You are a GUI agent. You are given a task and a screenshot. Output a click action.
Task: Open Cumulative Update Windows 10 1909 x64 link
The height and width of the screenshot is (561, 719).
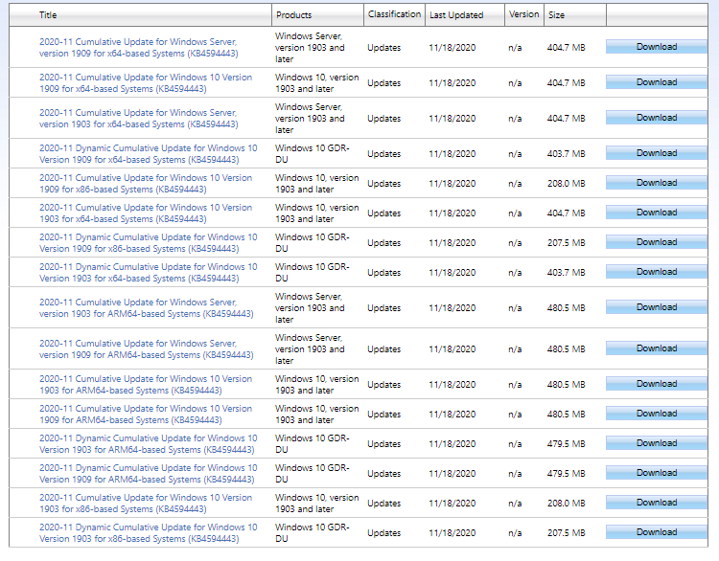[x=146, y=83]
